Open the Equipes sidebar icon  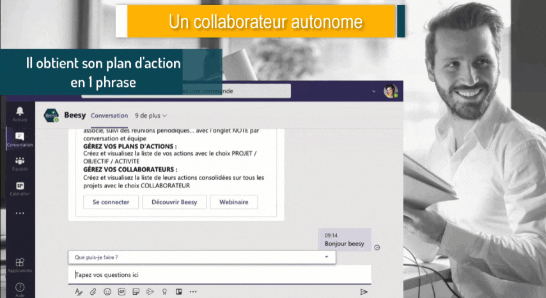pyautogui.click(x=20, y=161)
